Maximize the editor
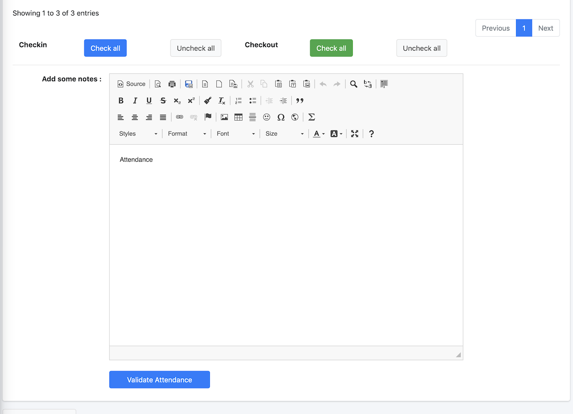This screenshot has width=573, height=414. tap(355, 134)
